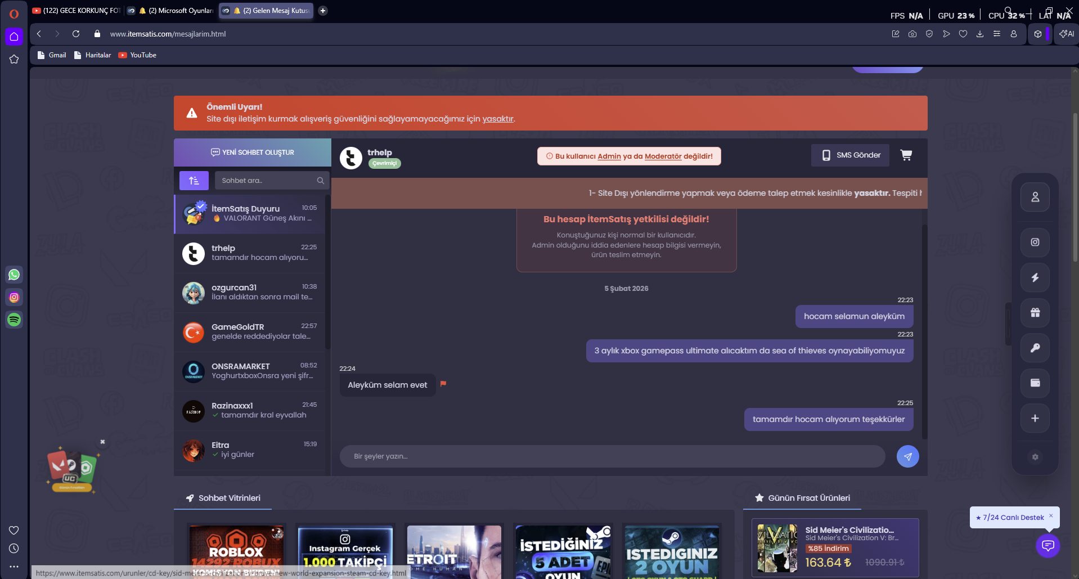Open the Instagram icon in the right floating panel
The height and width of the screenshot is (579, 1079).
click(x=1035, y=242)
